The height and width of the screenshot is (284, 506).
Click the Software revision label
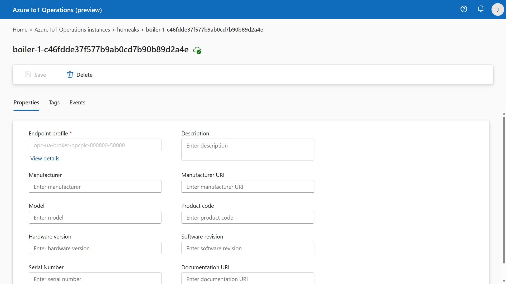click(x=202, y=237)
